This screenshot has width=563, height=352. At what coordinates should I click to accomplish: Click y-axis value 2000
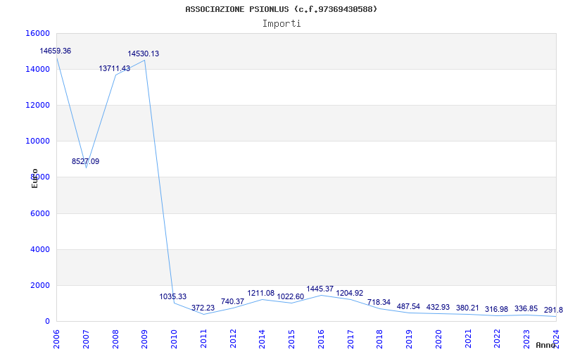click(x=39, y=286)
